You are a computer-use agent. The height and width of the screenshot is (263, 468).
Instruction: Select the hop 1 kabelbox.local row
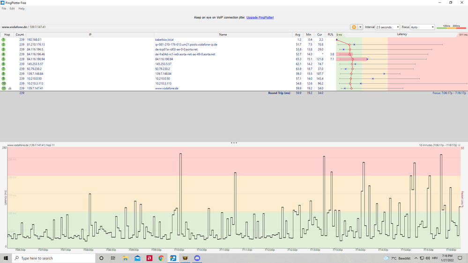click(x=168, y=39)
